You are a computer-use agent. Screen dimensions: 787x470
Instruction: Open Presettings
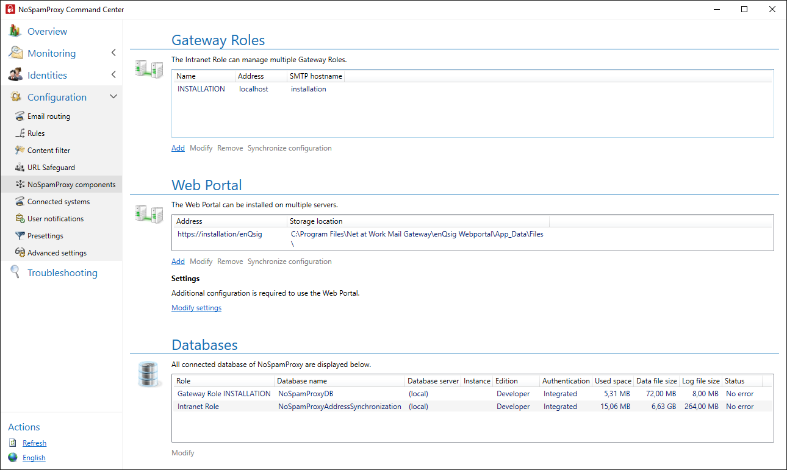[x=45, y=236]
